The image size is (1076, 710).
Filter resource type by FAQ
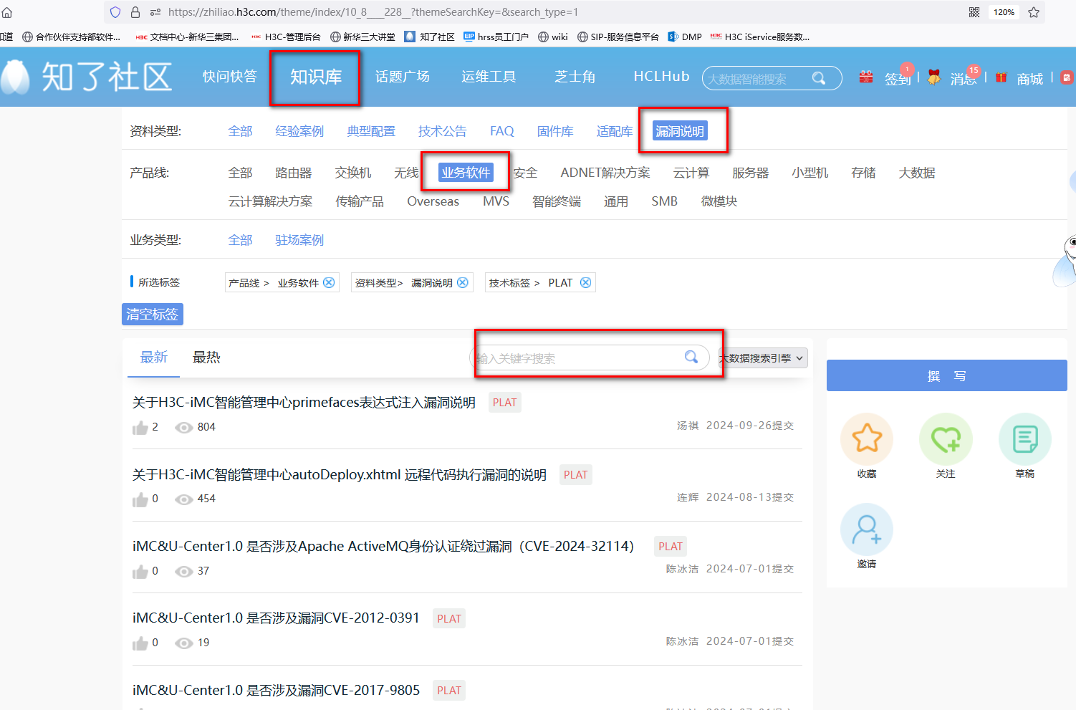click(502, 131)
